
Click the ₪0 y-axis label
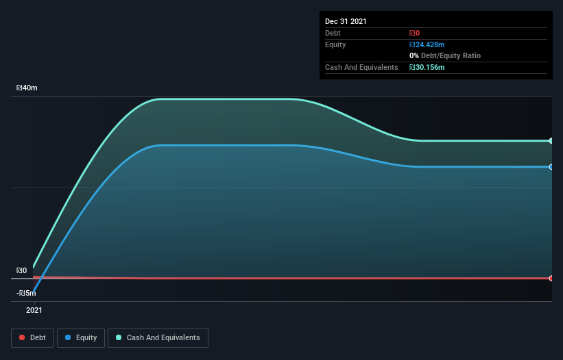point(21,270)
